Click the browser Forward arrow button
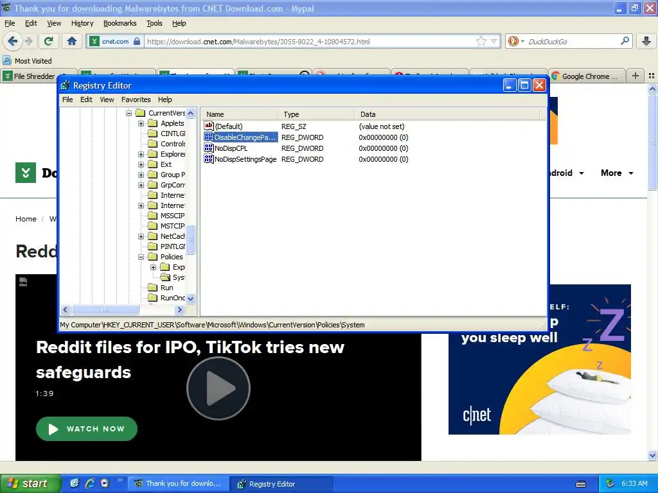The height and width of the screenshot is (493, 658). [x=29, y=41]
